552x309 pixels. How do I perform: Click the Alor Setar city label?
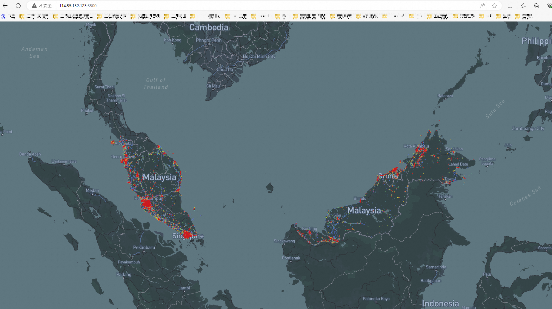point(124,143)
